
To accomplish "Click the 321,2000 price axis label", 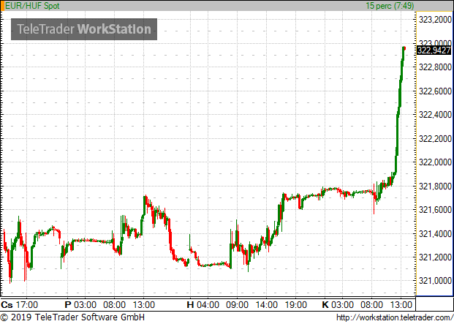I will (435, 257).
